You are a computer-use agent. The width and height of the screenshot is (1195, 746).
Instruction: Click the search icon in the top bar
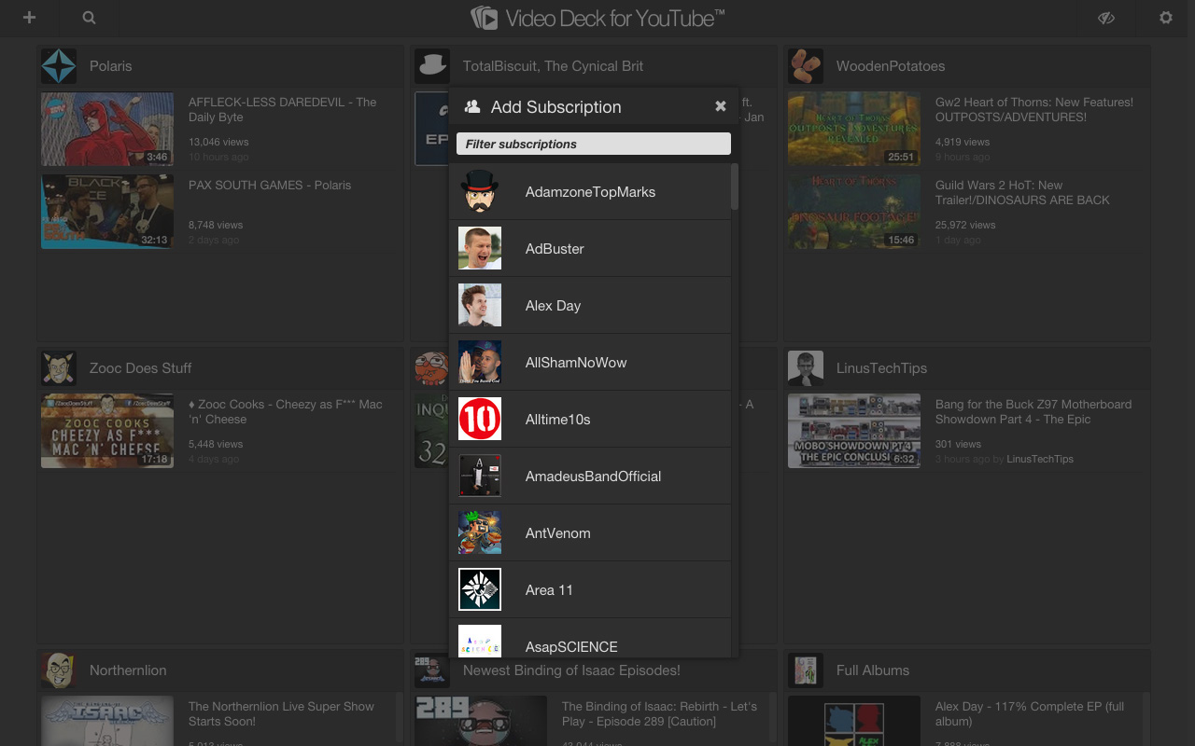88,18
